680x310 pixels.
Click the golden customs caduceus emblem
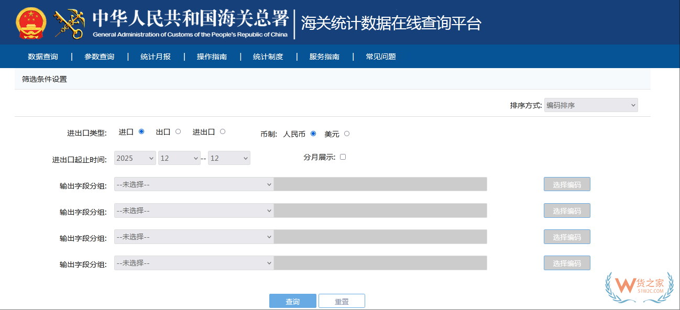pos(68,22)
